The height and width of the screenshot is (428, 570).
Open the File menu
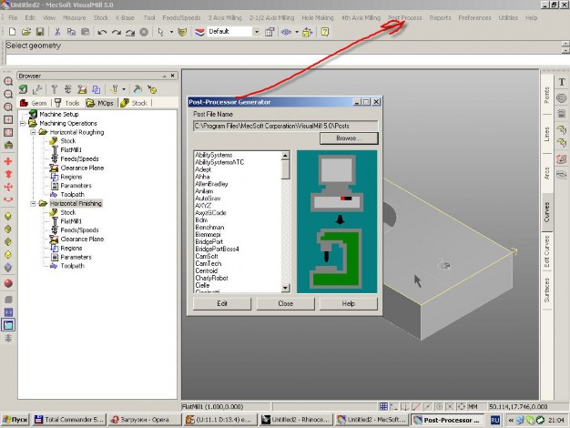(x=13, y=17)
